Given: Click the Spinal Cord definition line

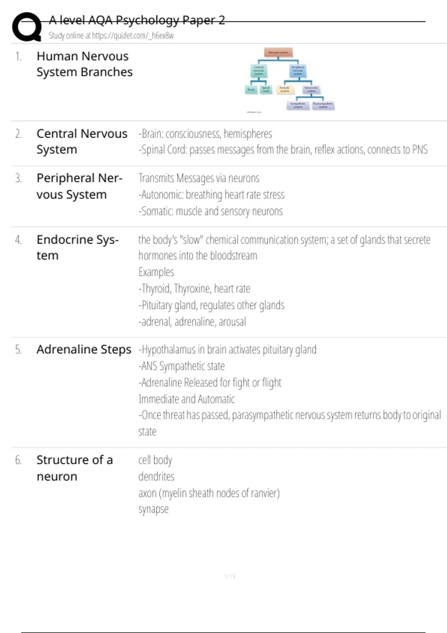Looking at the screenshot, I should 283,150.
